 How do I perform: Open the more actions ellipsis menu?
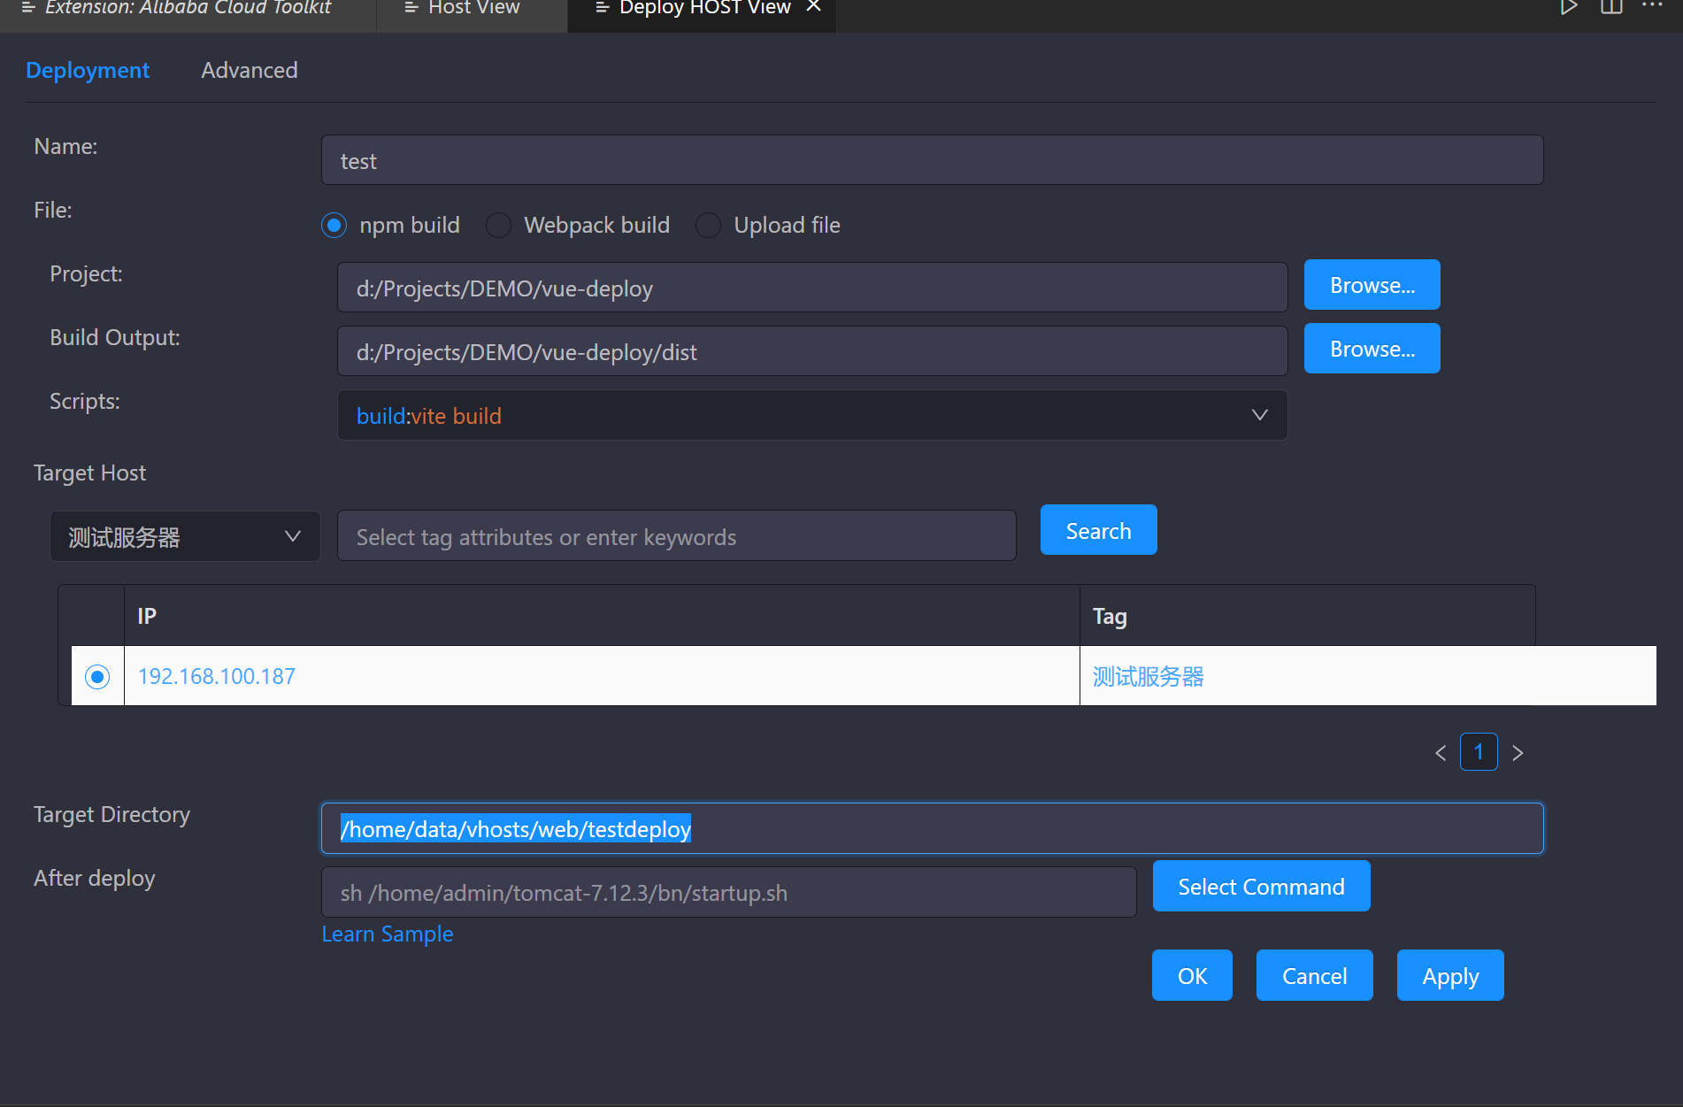coord(1652,5)
